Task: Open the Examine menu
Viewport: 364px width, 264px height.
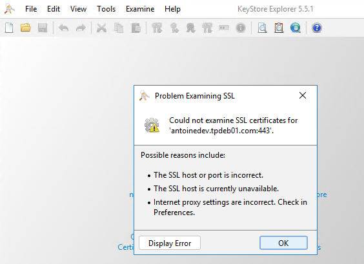Action: coord(140,9)
